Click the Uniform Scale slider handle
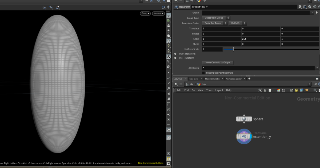 click(233, 49)
